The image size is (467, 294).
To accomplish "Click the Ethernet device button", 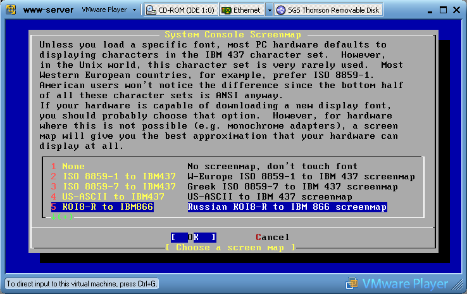I will pos(242,10).
